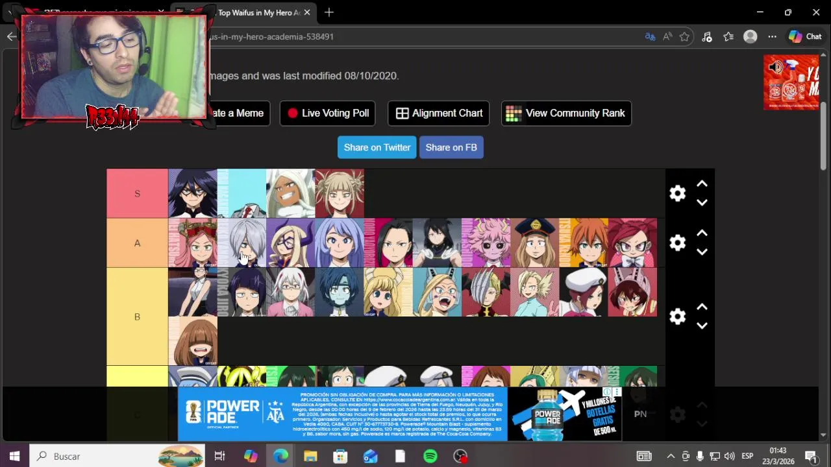Select Mina pink-skinned character in A tier

point(486,243)
